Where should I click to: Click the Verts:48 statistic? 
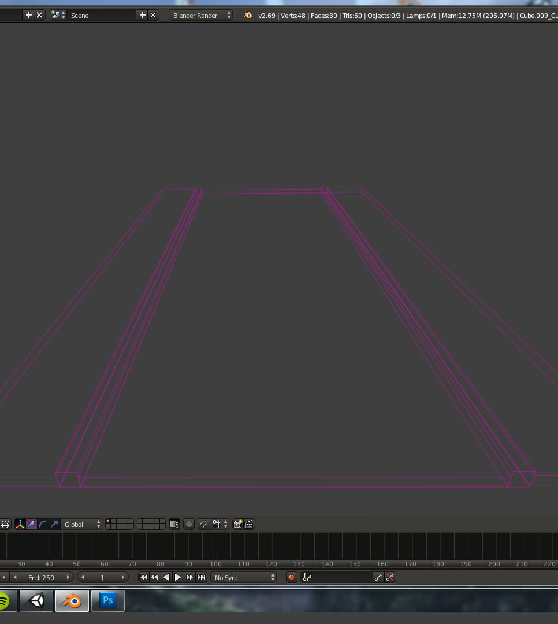[293, 16]
